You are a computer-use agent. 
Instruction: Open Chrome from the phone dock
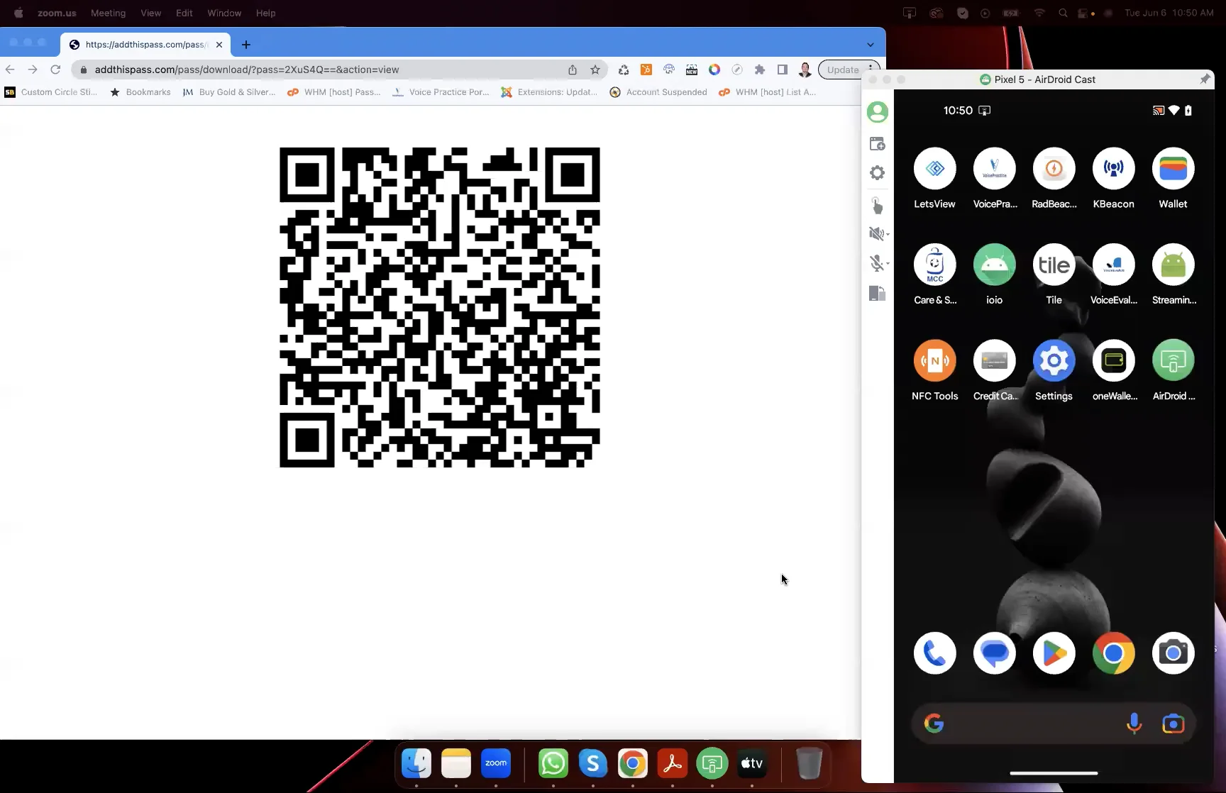click(x=1114, y=653)
